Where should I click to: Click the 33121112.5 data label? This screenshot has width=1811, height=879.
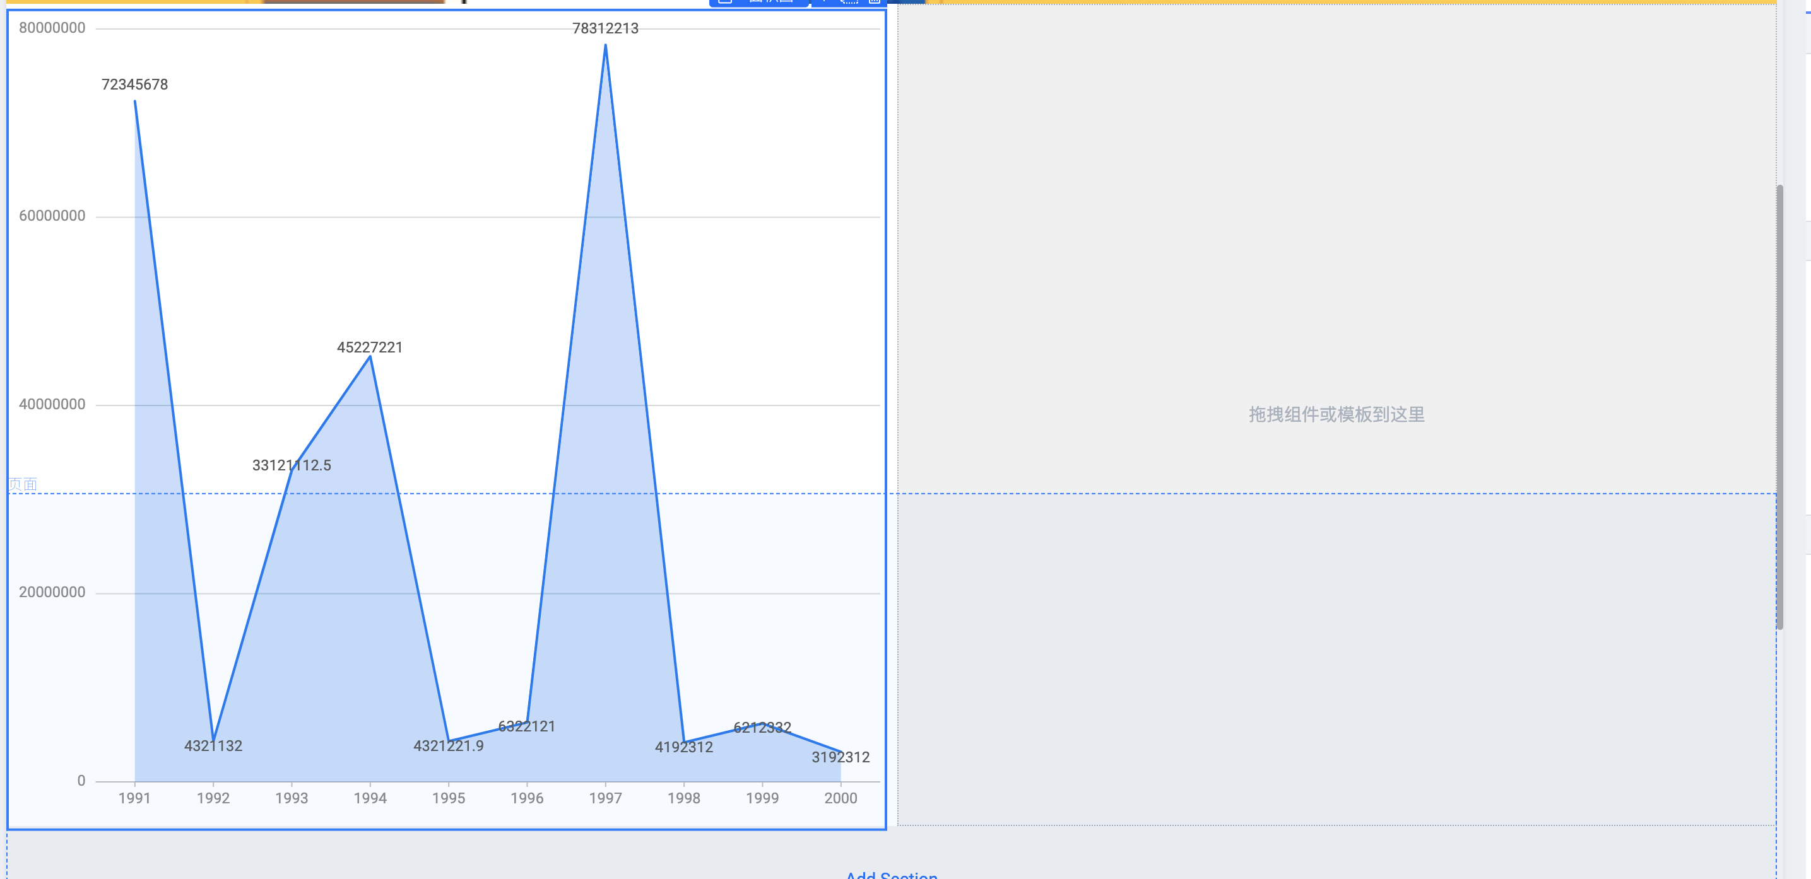click(x=291, y=465)
